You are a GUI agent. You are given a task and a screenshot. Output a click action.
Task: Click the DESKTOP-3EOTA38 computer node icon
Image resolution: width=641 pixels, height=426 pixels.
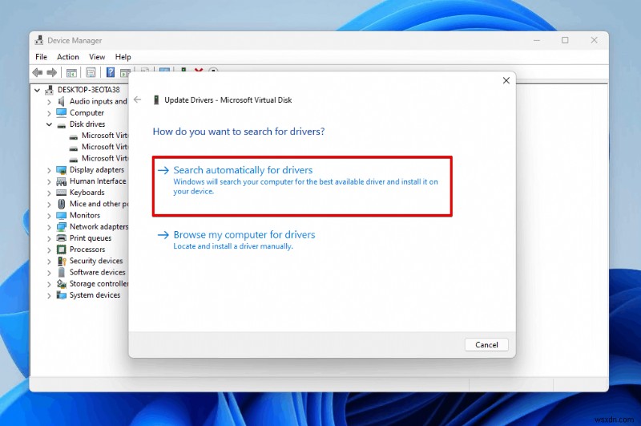click(50, 90)
